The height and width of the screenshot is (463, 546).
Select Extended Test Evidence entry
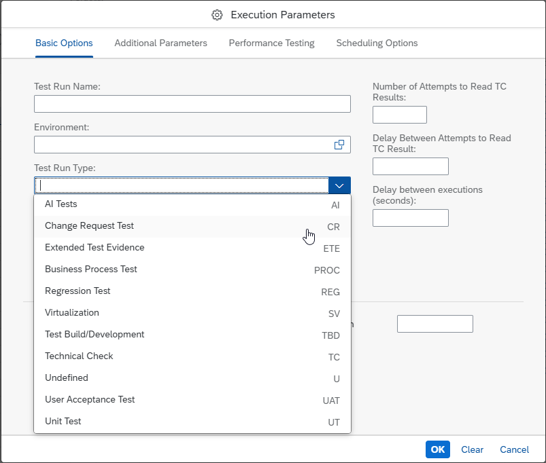(192, 248)
